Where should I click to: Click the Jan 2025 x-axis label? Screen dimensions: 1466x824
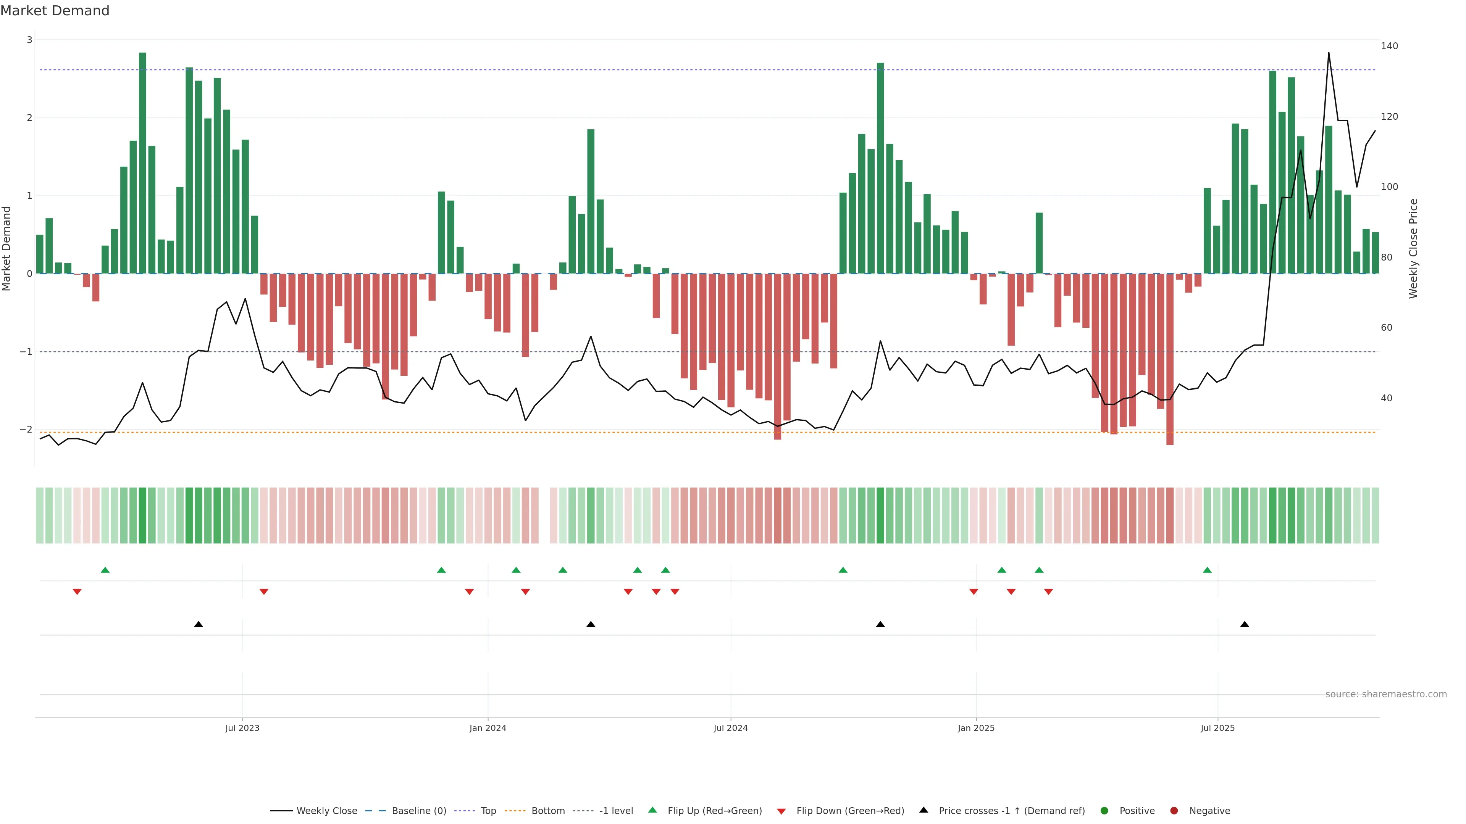click(976, 728)
